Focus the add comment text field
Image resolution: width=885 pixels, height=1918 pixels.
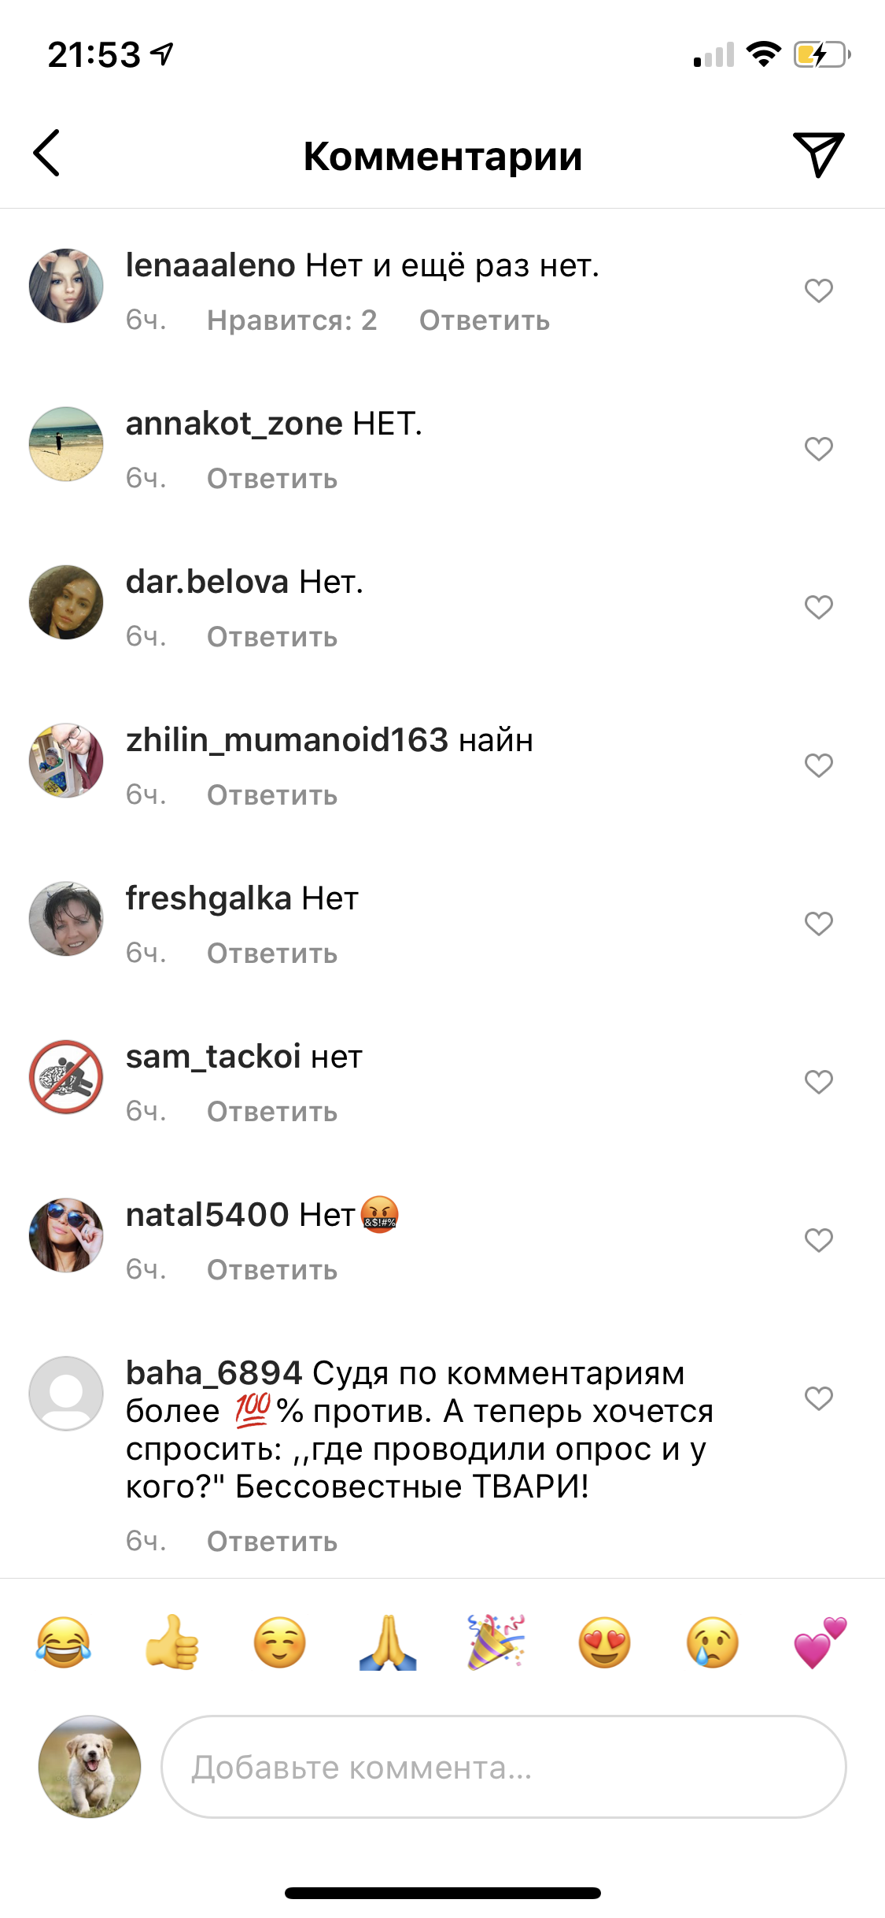click(503, 1767)
